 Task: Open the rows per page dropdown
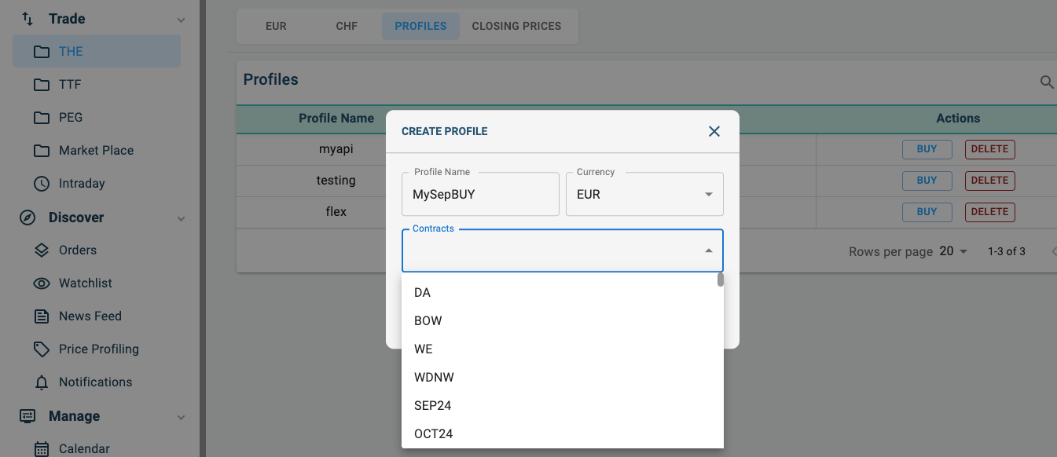coord(953,251)
